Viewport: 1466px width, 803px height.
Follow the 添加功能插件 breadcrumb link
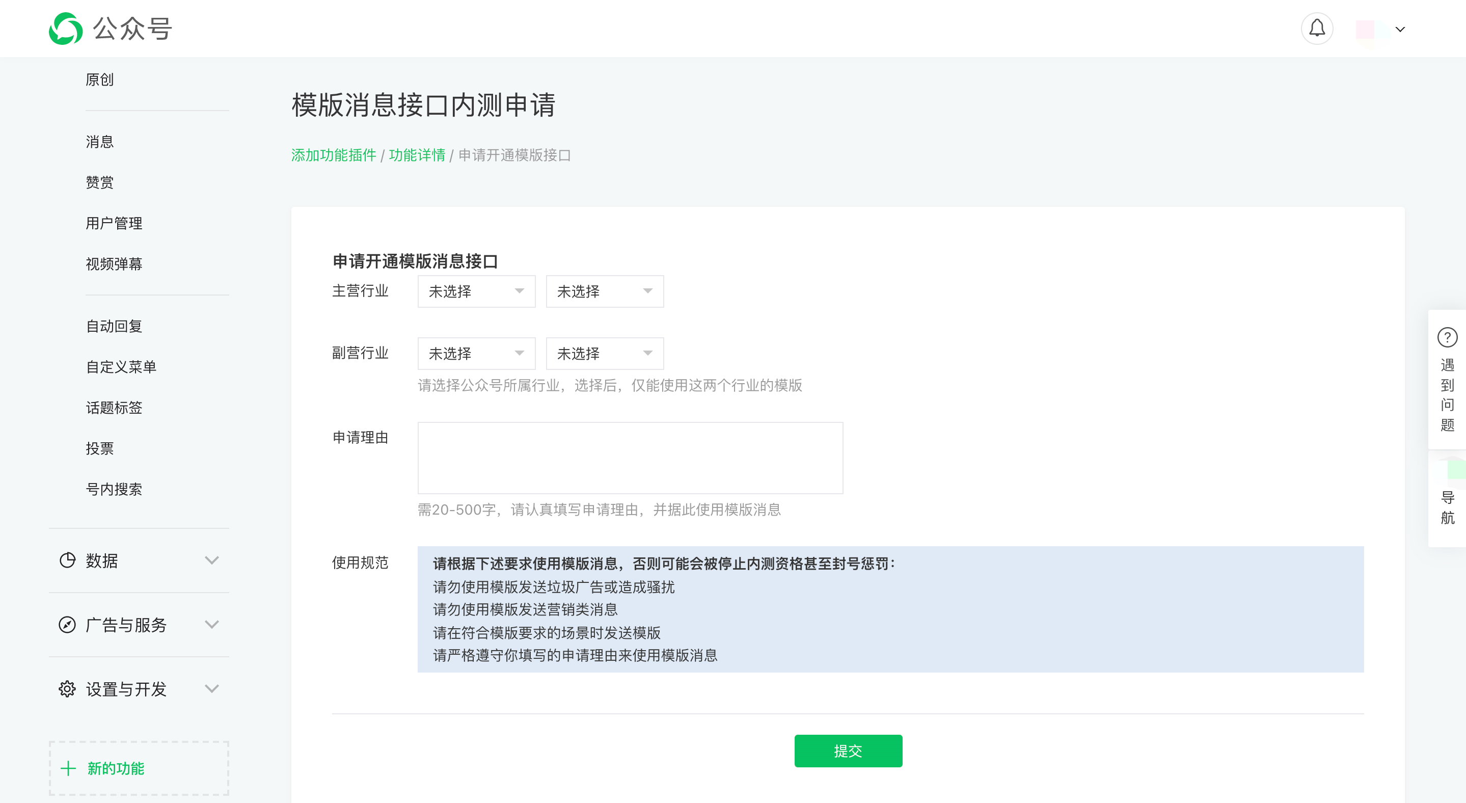click(x=334, y=155)
